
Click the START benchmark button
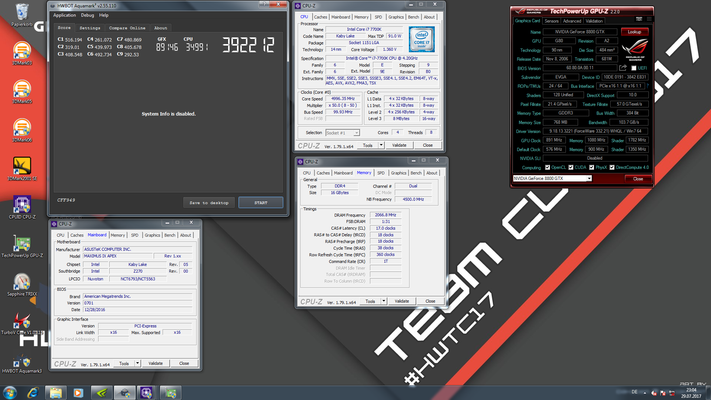(261, 203)
